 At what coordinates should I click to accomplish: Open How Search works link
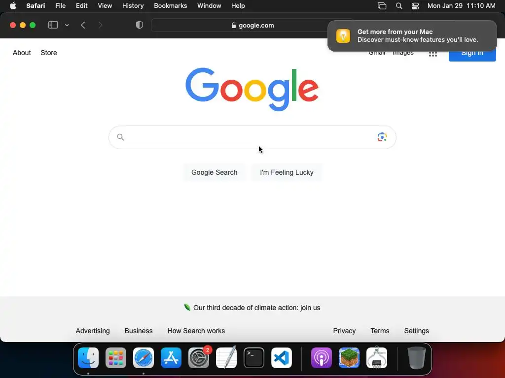coord(196,331)
